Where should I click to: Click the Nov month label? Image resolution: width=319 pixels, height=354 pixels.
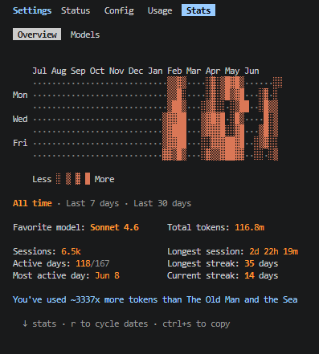coord(117,71)
